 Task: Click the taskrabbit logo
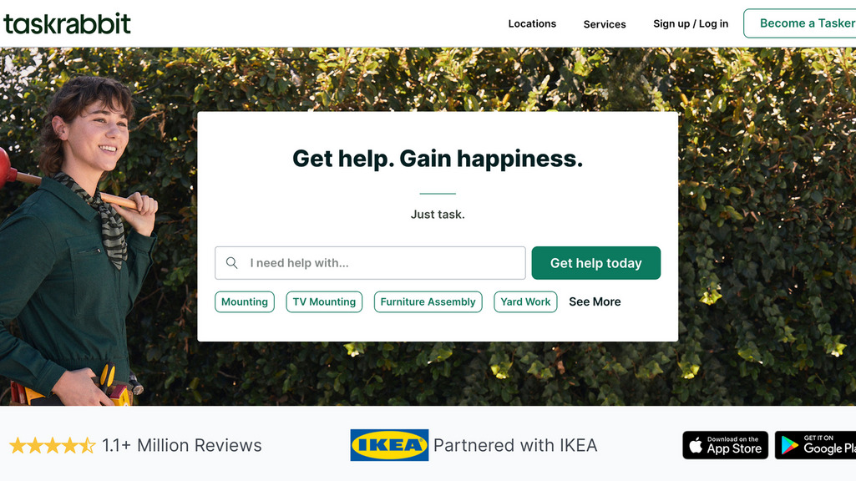point(67,24)
